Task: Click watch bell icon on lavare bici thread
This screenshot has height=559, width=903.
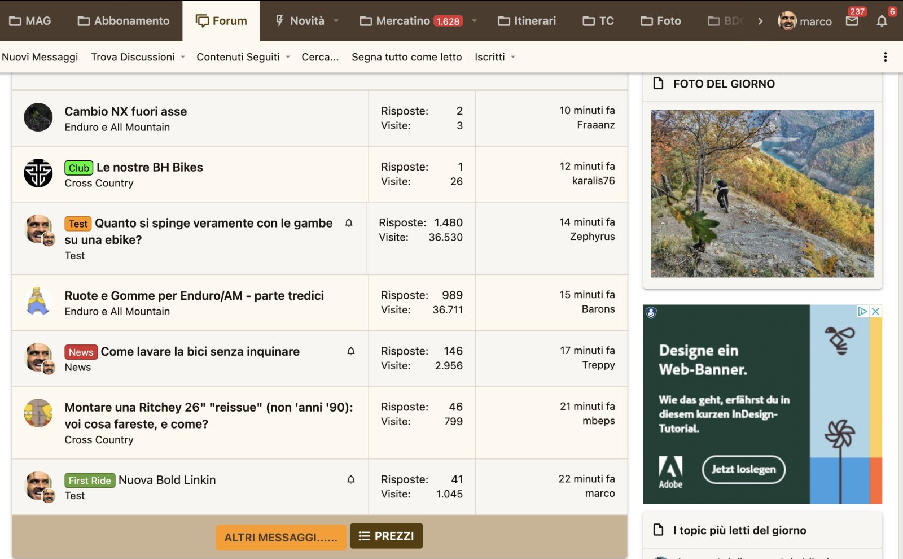Action: [351, 351]
